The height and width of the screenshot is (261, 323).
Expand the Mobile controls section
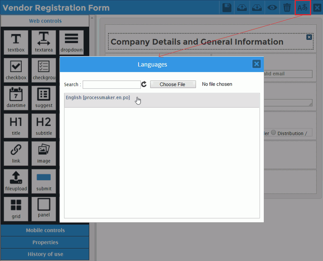pyautogui.click(x=45, y=230)
